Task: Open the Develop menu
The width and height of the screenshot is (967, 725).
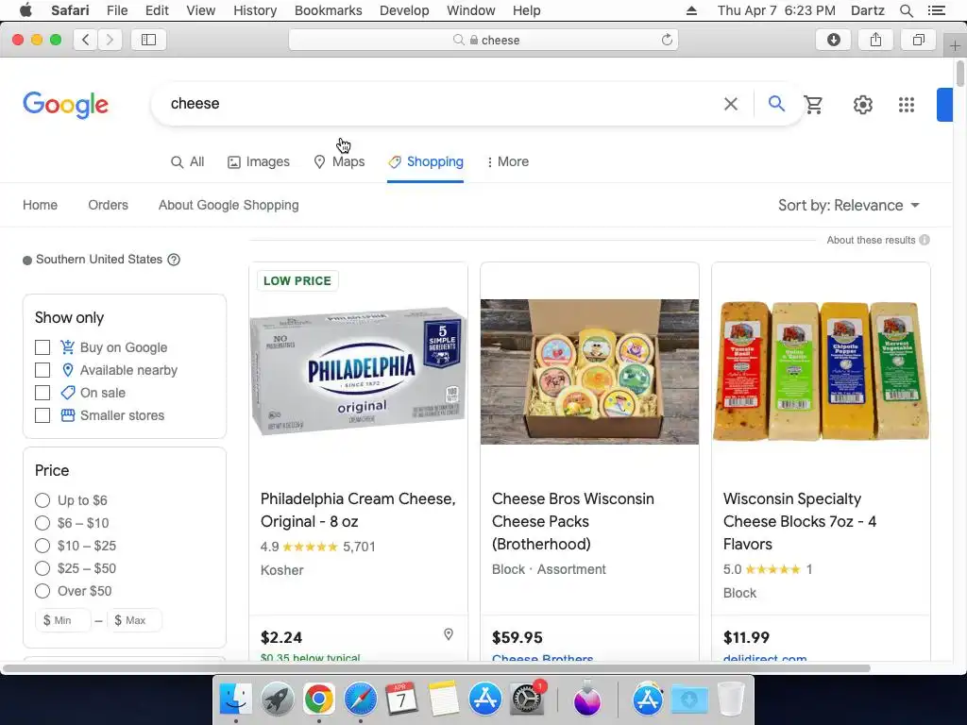Action: (x=404, y=10)
